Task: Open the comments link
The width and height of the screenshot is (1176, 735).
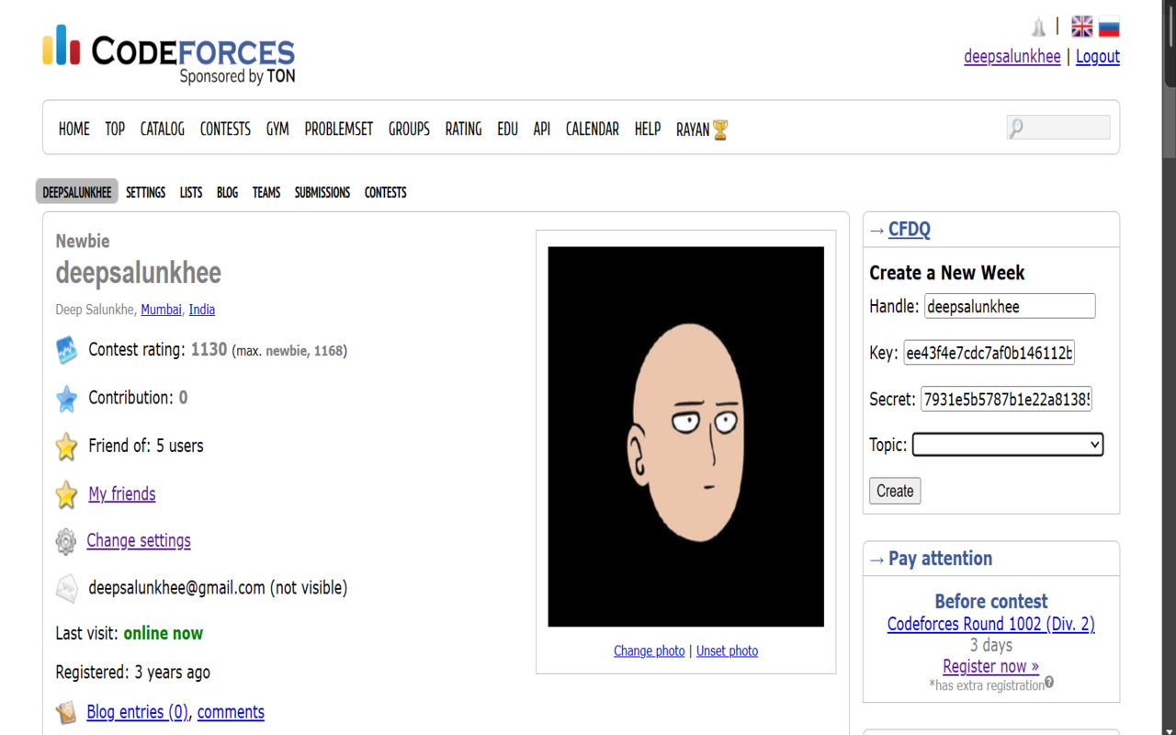Action: (231, 712)
